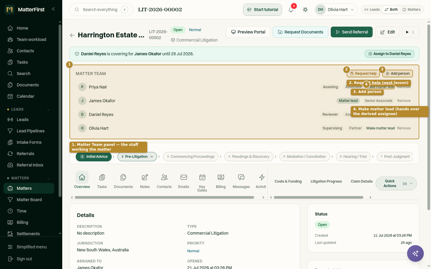Open Referral Inbox
Screen dimensions: 431x269
(29, 165)
